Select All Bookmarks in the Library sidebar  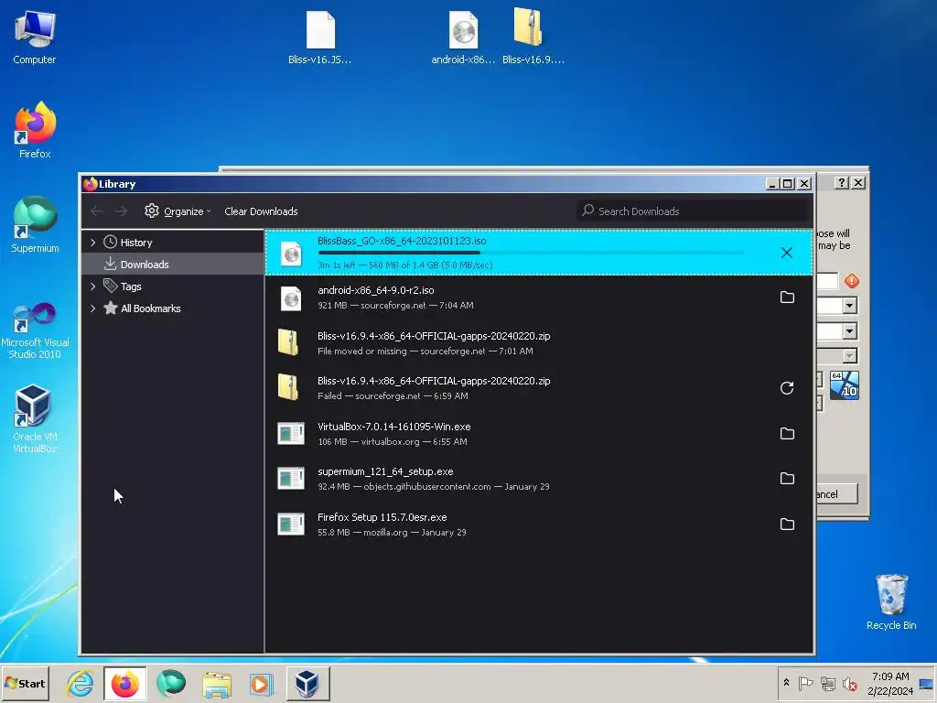[172, 308]
